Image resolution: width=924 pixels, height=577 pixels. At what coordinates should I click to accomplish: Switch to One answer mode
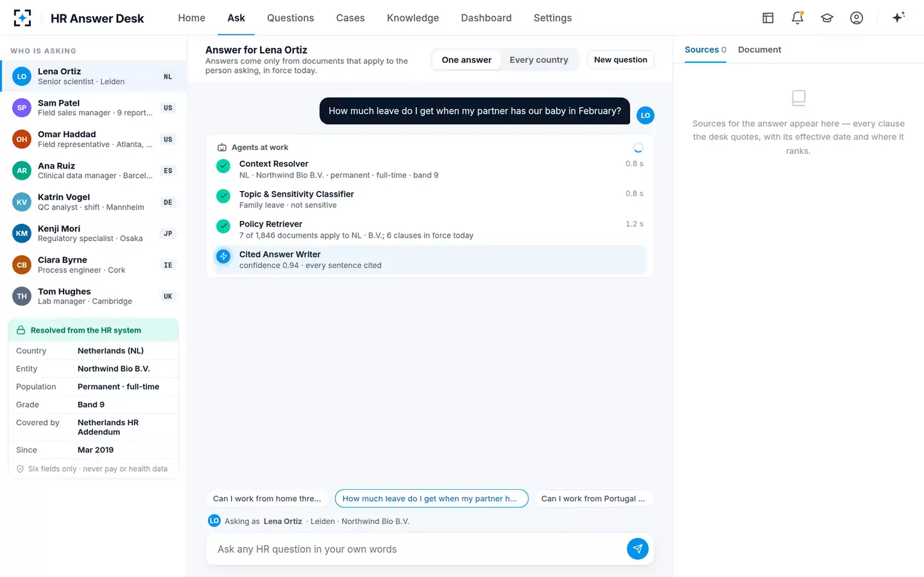coord(466,60)
